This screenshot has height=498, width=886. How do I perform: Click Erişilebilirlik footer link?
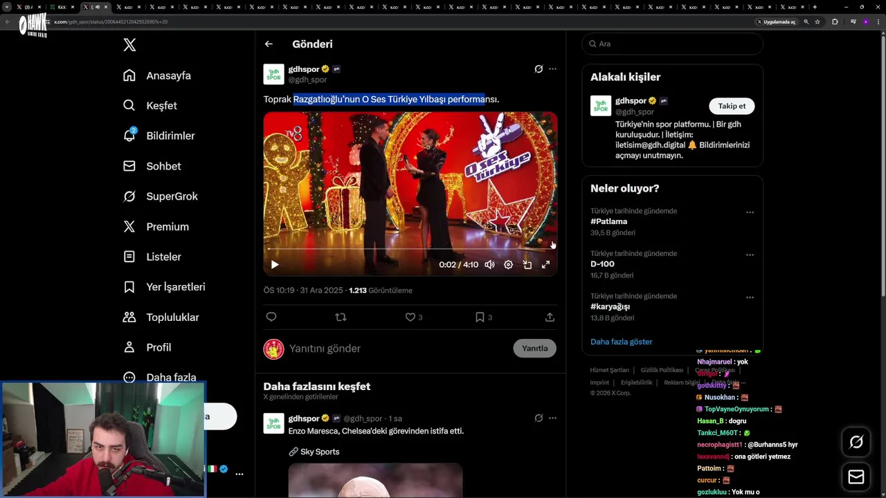636,382
